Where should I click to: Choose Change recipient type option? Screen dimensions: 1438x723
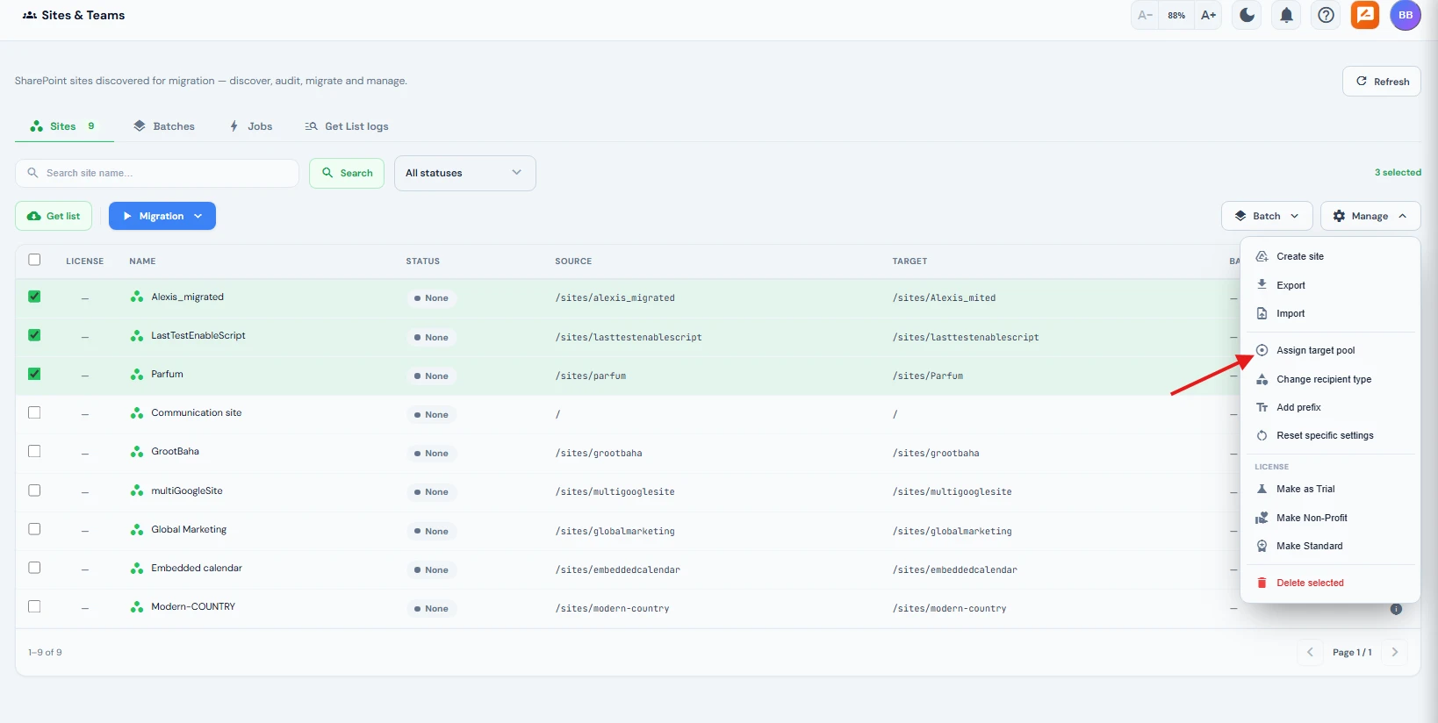click(1330, 379)
